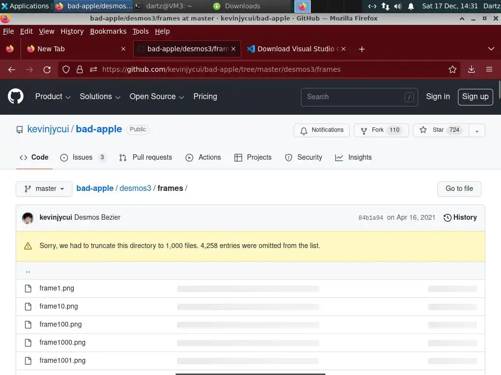Image resolution: width=501 pixels, height=375 pixels.
Task: Open the Issues tab
Action: click(83, 158)
